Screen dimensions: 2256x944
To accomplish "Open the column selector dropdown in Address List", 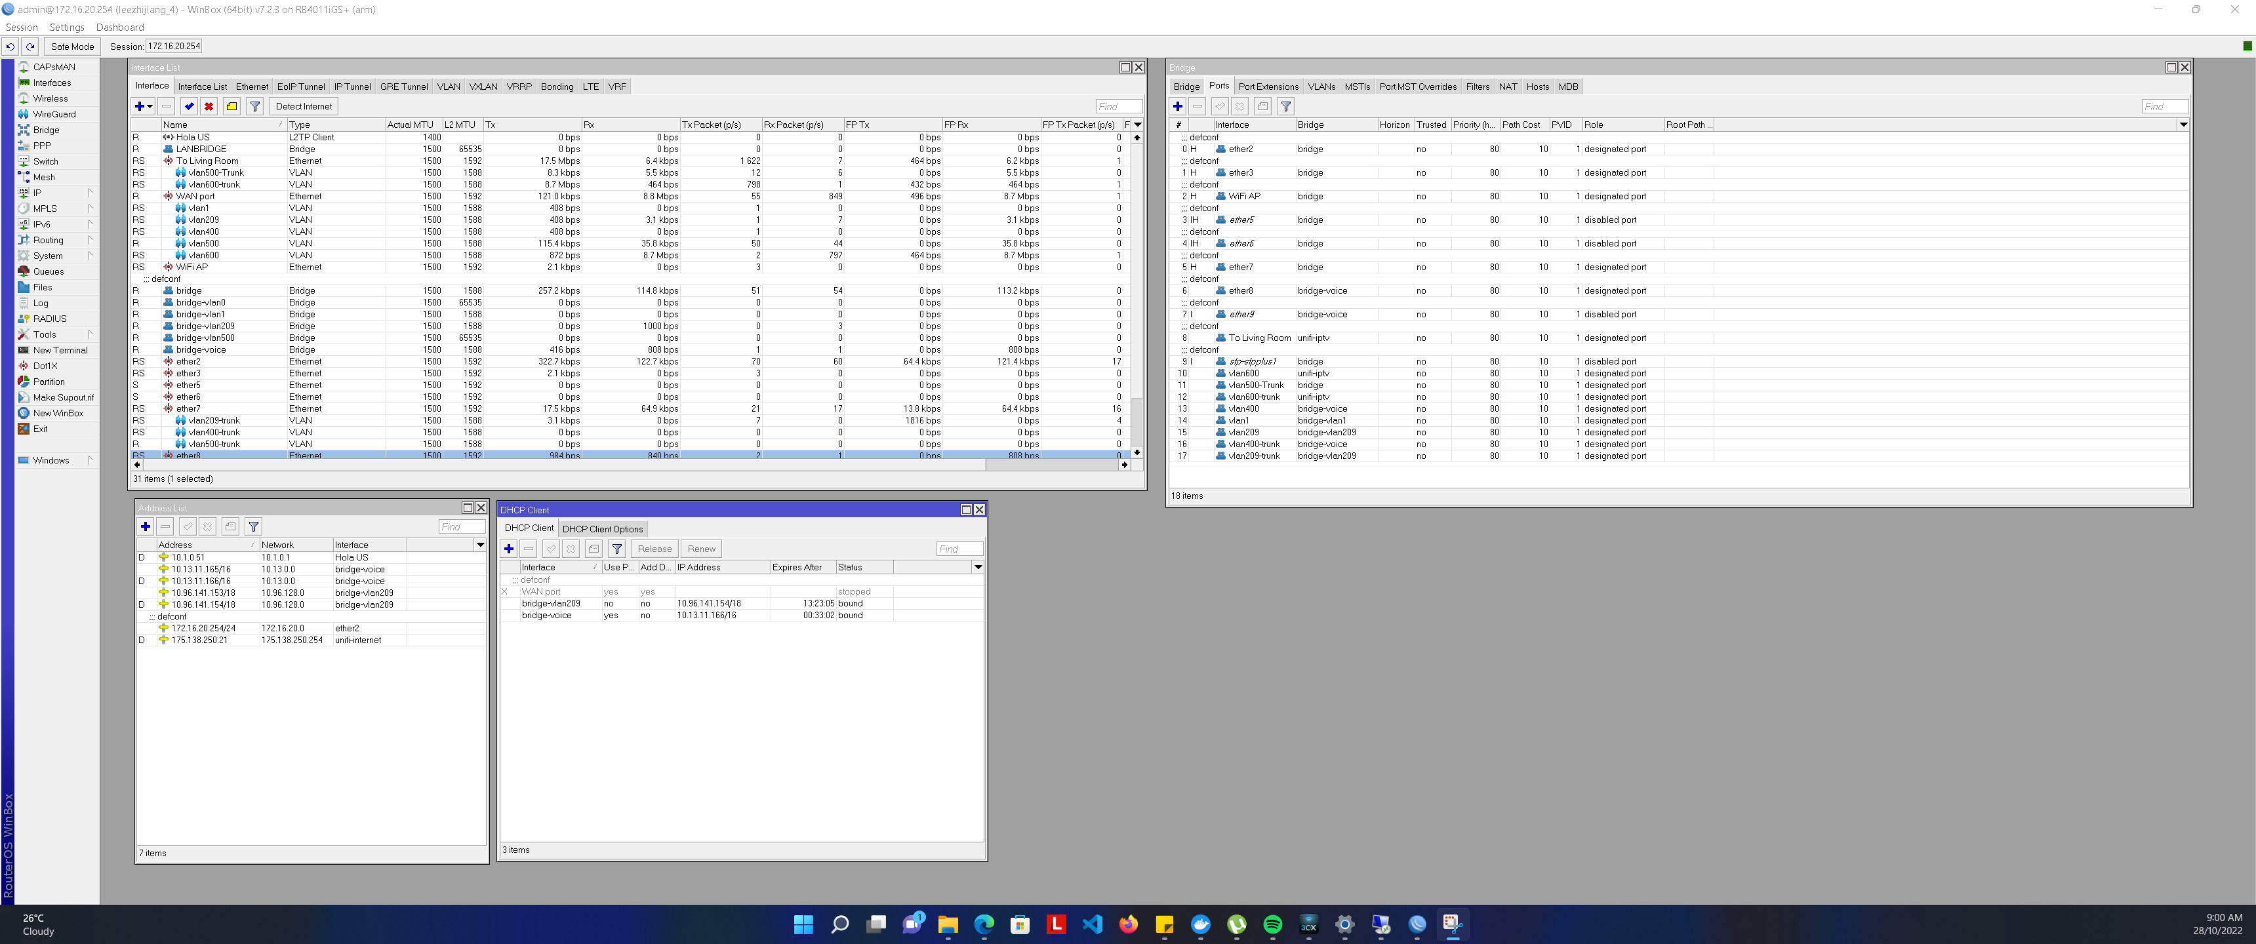I will click(480, 545).
